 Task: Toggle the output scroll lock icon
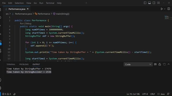pos(160,64)
